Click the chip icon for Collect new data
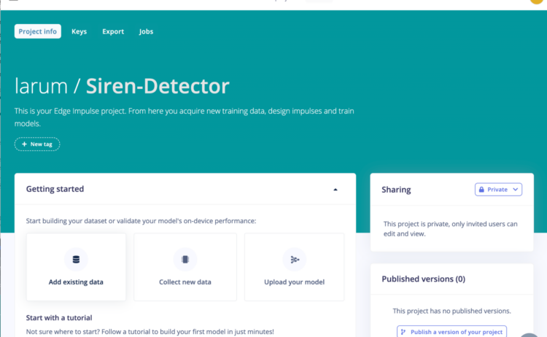547x337 pixels. (185, 260)
